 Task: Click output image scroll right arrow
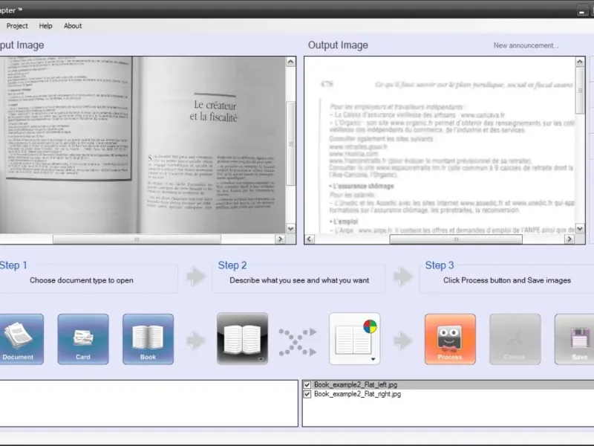pyautogui.click(x=569, y=239)
